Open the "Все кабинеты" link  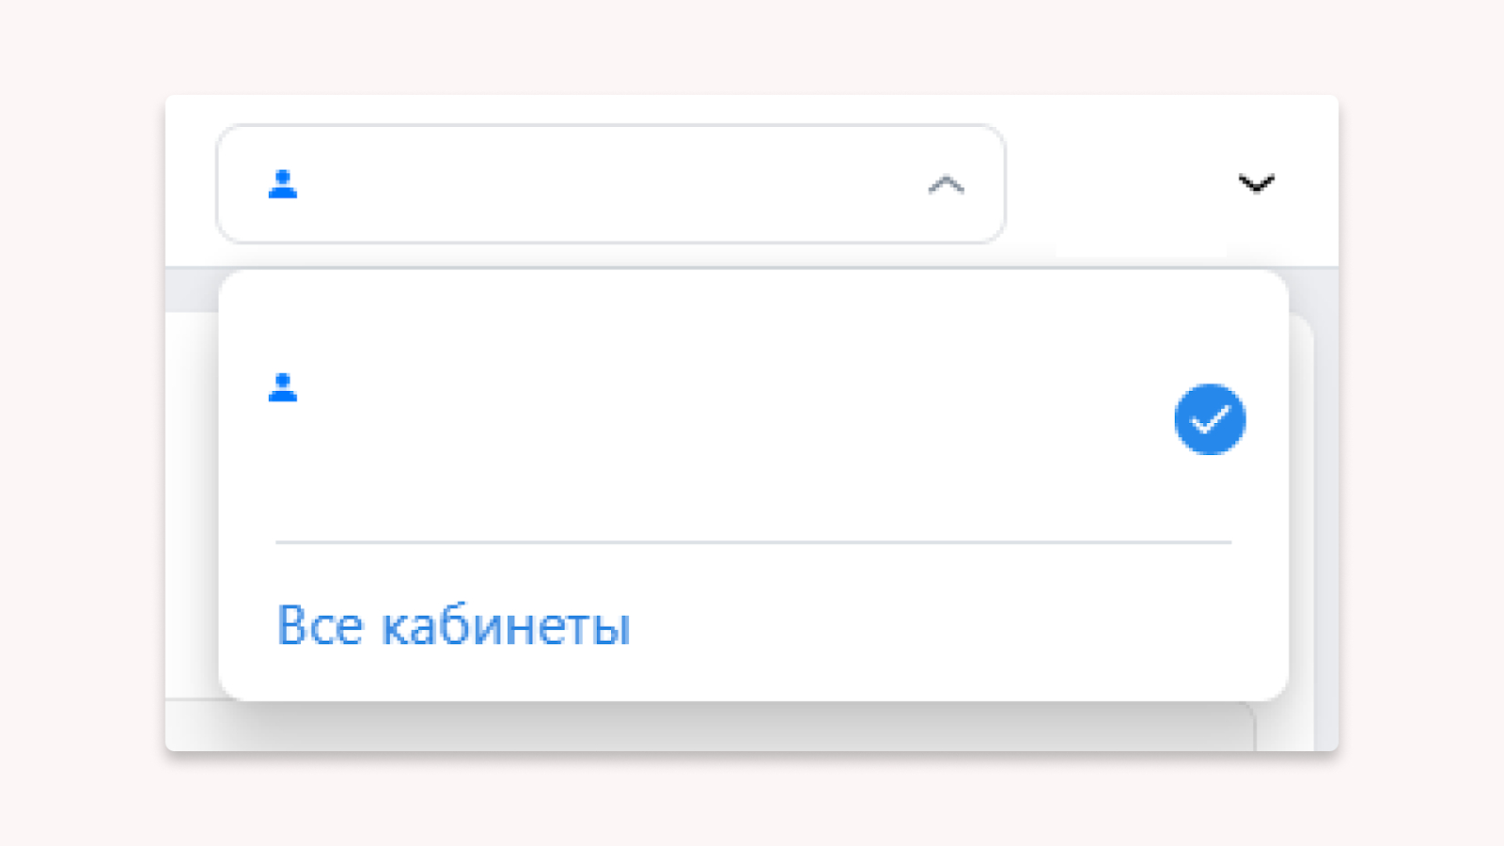[x=453, y=626]
